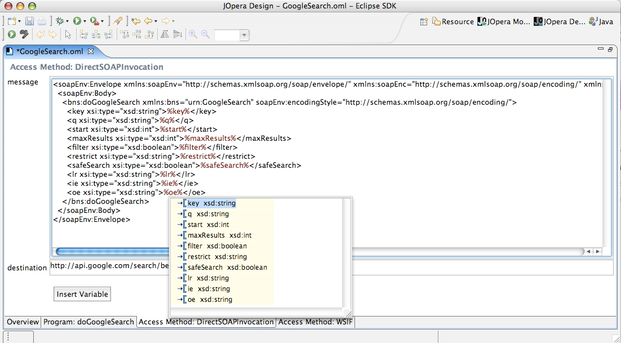Click the Redo curved arrow icon
Viewport: 621px width, 343px height.
[52, 35]
